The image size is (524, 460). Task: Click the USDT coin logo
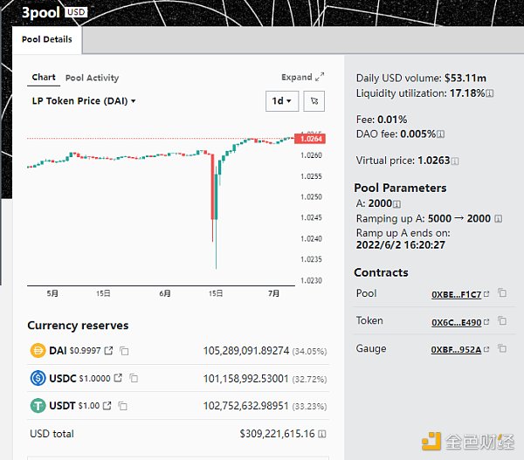pos(38,406)
